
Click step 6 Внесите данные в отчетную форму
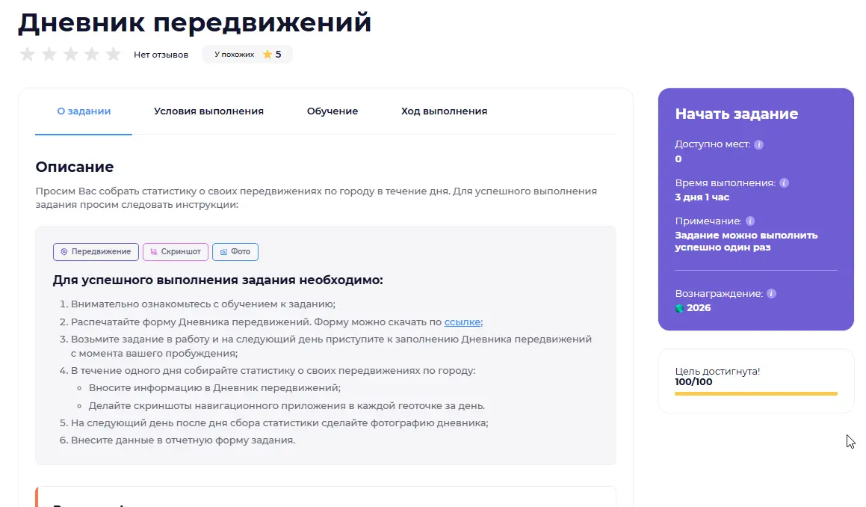click(x=183, y=440)
